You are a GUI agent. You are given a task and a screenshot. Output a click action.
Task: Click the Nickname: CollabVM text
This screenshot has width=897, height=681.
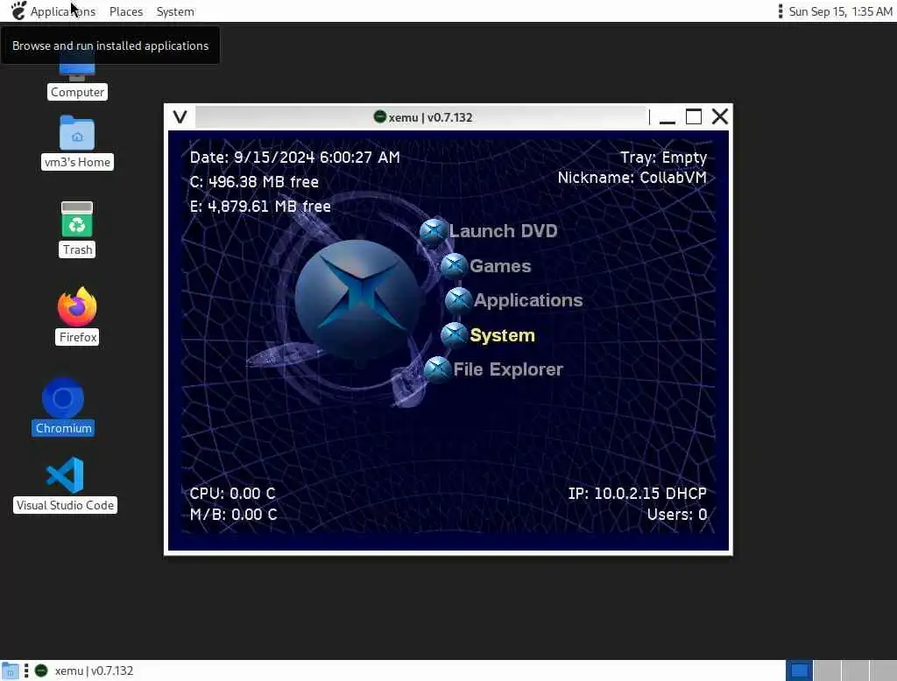tap(632, 178)
